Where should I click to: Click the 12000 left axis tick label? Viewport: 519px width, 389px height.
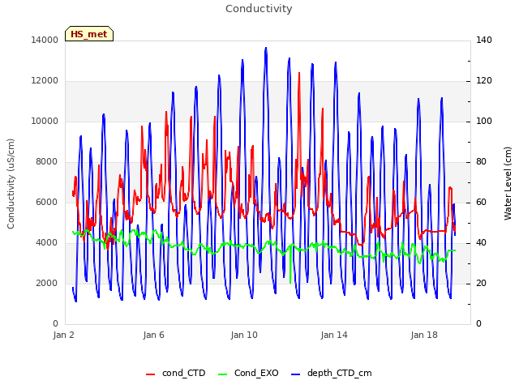pos(45,81)
